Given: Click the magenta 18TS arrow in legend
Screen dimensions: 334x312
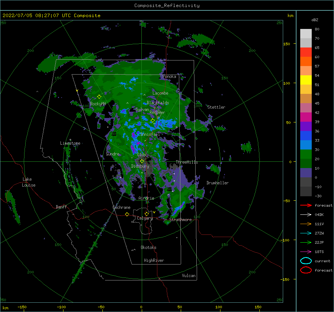Looking at the screenshot, I should tap(306, 252).
